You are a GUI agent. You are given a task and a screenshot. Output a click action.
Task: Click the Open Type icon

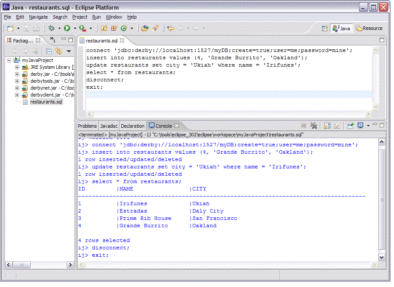145,28
